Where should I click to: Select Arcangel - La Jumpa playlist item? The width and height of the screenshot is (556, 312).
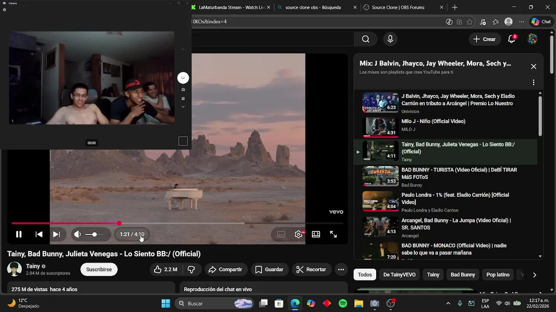pos(446,227)
